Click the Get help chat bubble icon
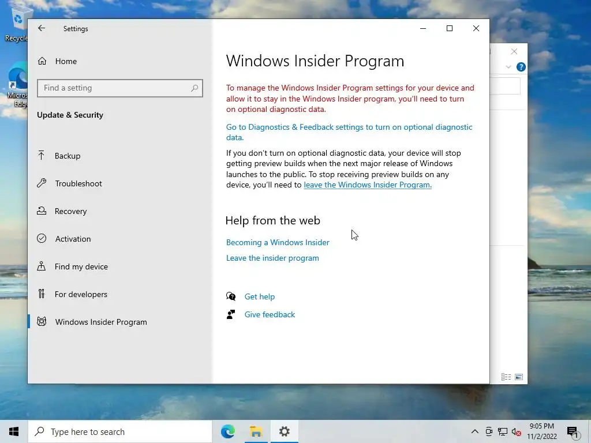 231,296
